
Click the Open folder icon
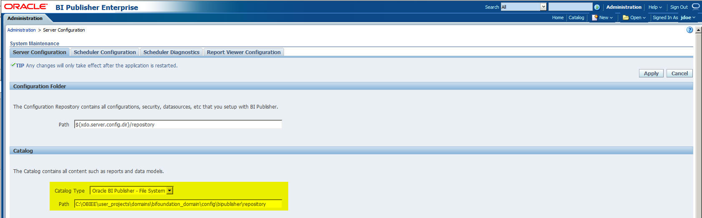(x=626, y=17)
